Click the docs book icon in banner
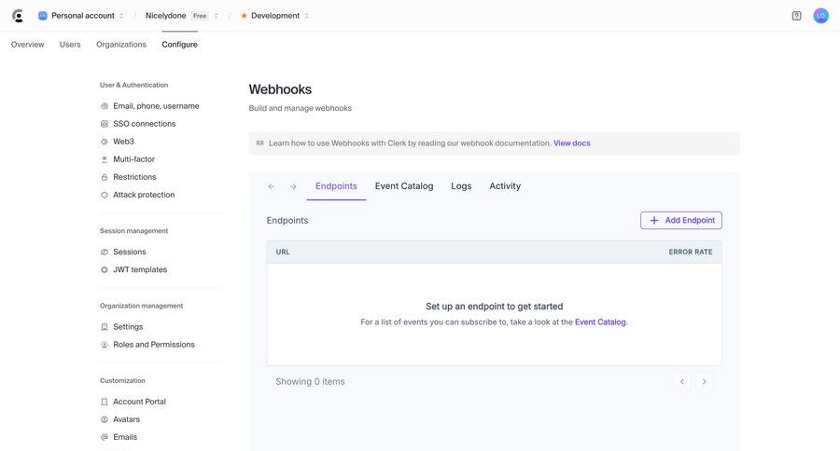 [x=259, y=143]
